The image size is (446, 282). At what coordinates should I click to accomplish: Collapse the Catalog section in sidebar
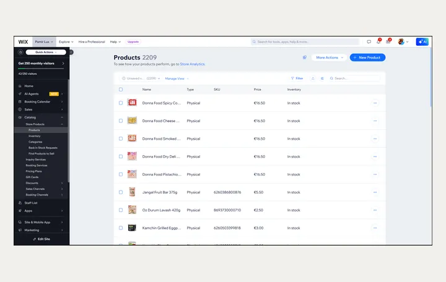pos(62,117)
